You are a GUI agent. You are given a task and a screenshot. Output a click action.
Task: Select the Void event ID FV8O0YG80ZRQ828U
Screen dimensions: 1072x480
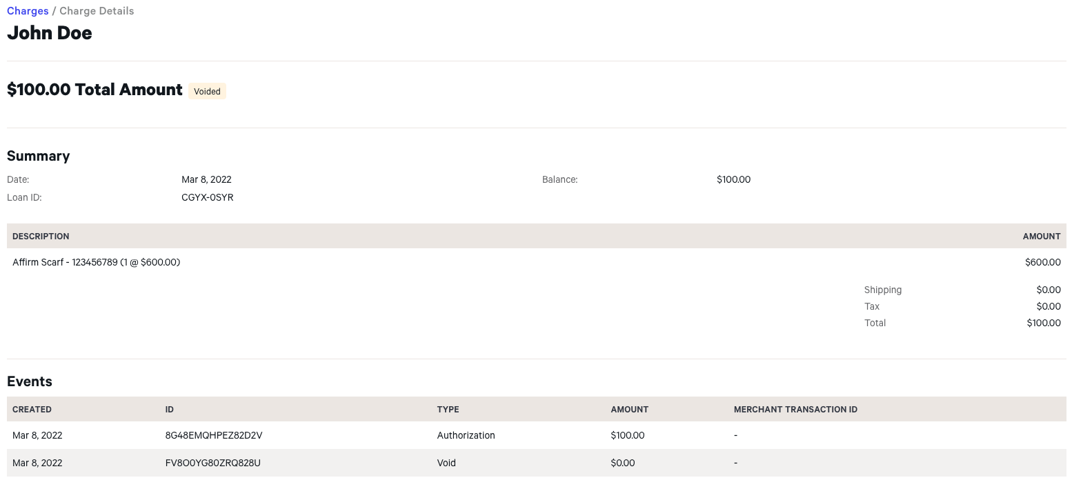pyautogui.click(x=212, y=463)
